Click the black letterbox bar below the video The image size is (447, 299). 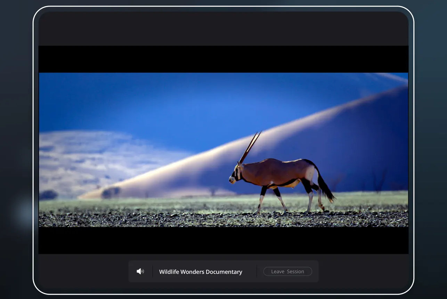223,240
